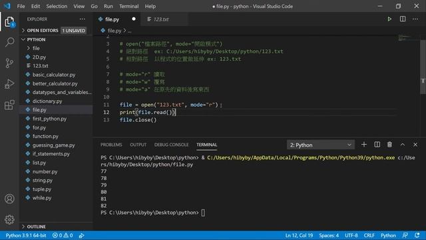Open the Help menu
This screenshot has height=240, width=426.
tap(150, 6)
